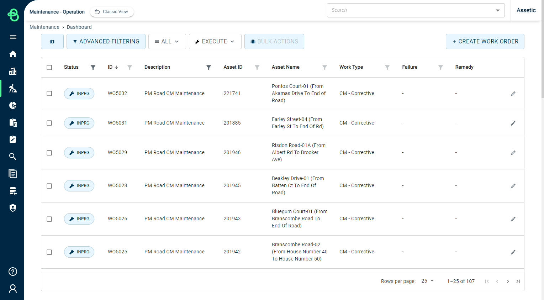This screenshot has width=544, height=300.
Task: Open the Rows per page dropdown
Action: click(x=427, y=281)
